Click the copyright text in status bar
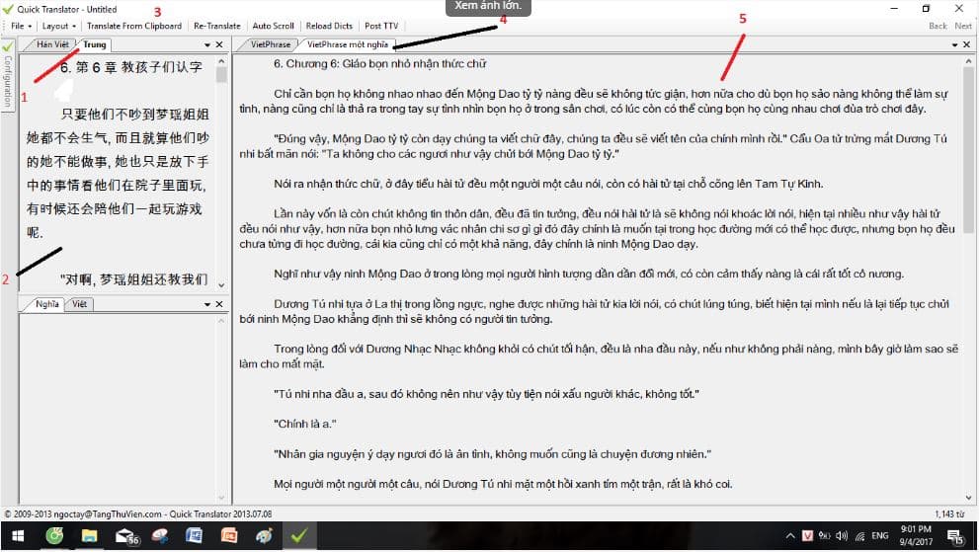The height and width of the screenshot is (552, 979). pos(138,513)
